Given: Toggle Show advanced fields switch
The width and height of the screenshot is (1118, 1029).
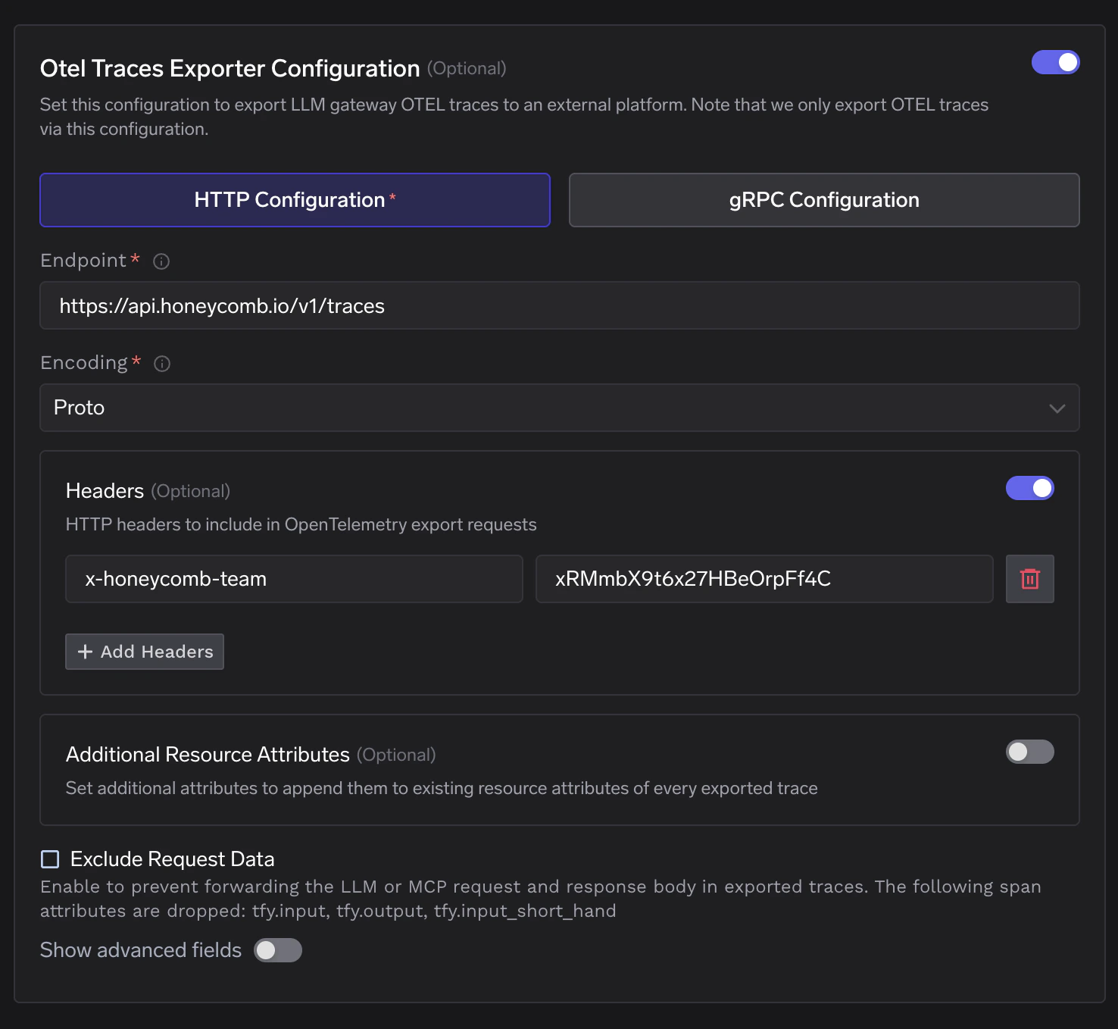Looking at the screenshot, I should (278, 950).
